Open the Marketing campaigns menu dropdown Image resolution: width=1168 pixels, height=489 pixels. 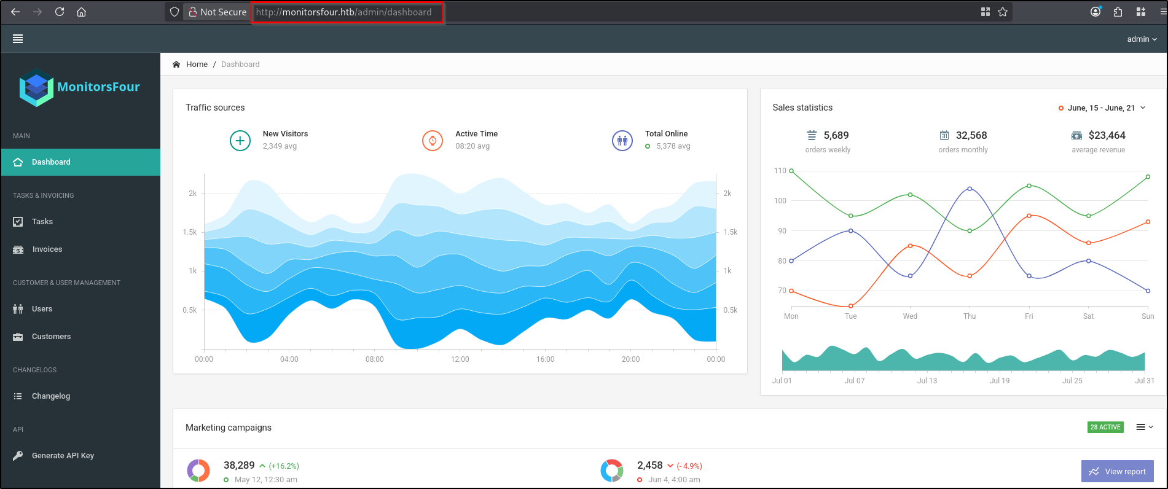coord(1145,427)
